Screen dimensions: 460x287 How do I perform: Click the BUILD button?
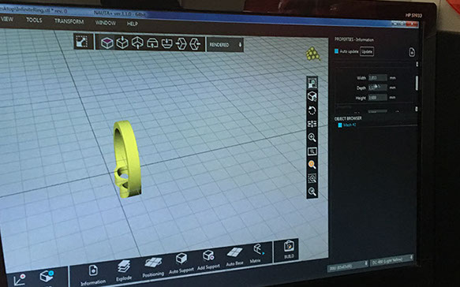289,250
